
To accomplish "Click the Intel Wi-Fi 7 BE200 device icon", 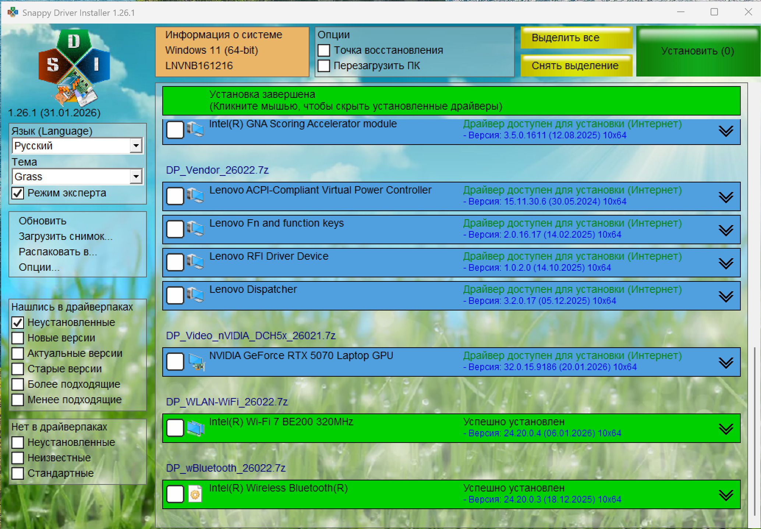I will (195, 428).
